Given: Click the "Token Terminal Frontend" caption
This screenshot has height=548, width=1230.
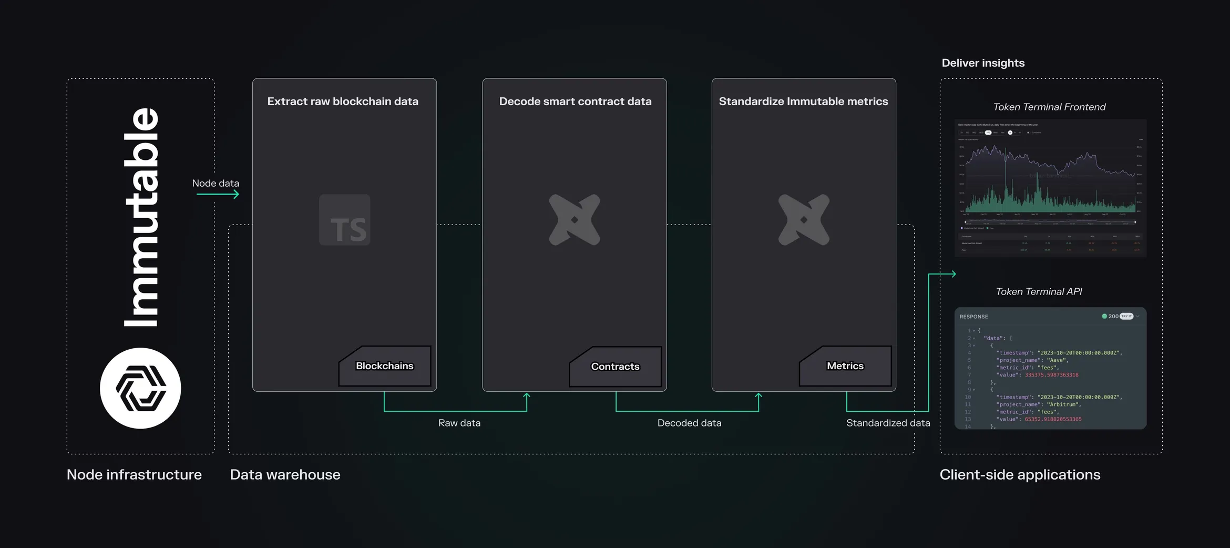Looking at the screenshot, I should [1049, 107].
